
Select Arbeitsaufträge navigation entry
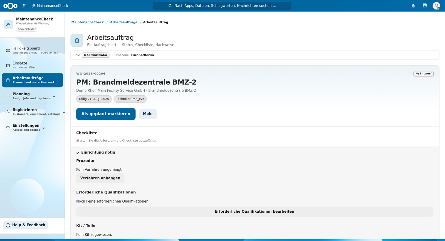coord(32,80)
